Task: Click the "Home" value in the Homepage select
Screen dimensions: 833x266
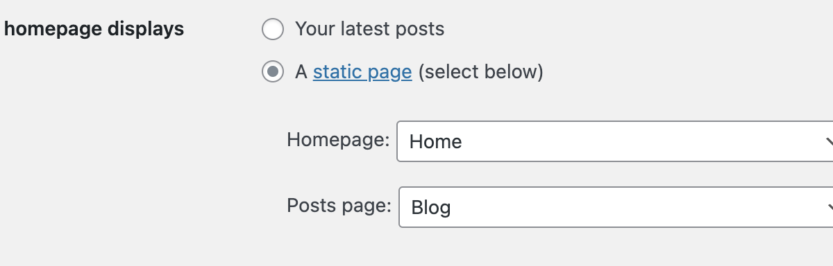Action: point(436,142)
